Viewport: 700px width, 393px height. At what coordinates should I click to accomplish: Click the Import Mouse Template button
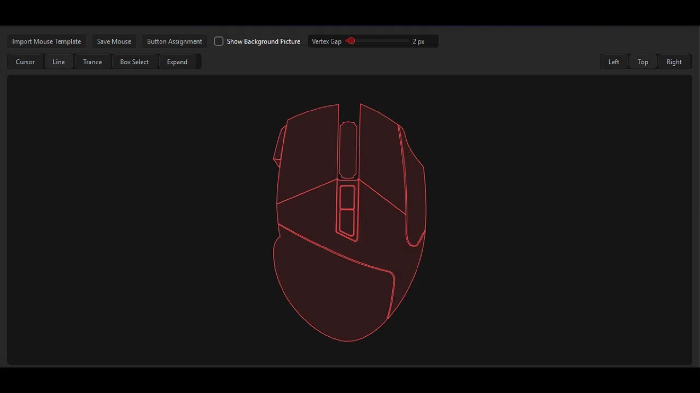click(x=46, y=41)
